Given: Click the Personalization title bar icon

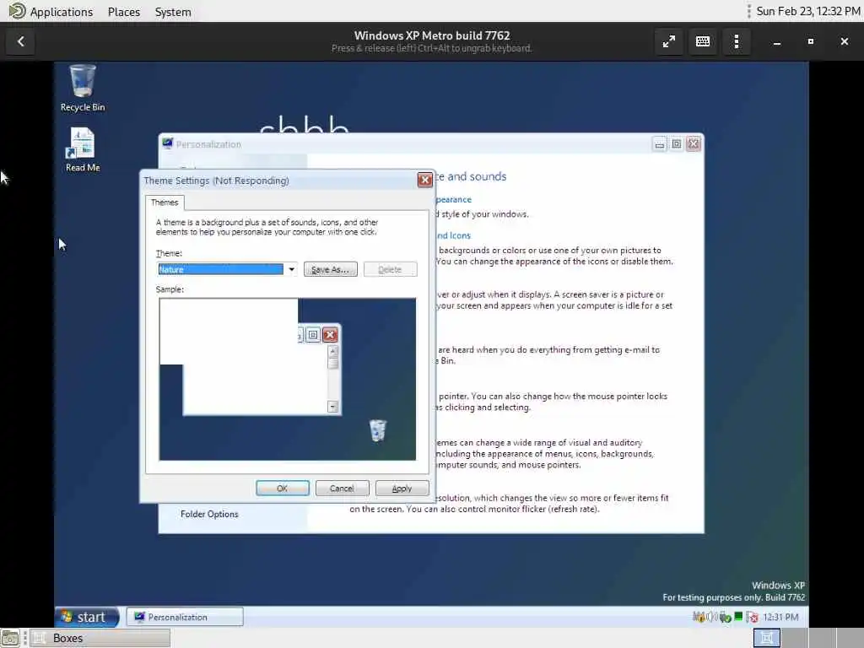Looking at the screenshot, I should pyautogui.click(x=168, y=143).
